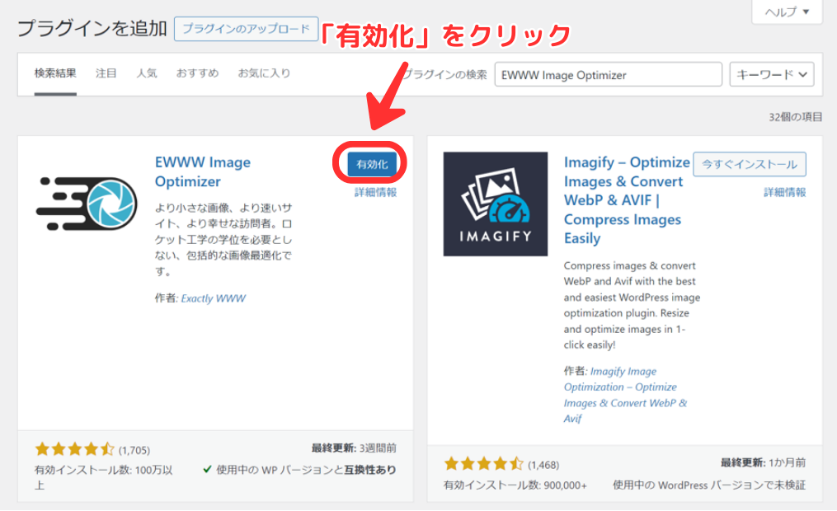
Task: Open the お気に入り tab
Action: pyautogui.click(x=264, y=73)
